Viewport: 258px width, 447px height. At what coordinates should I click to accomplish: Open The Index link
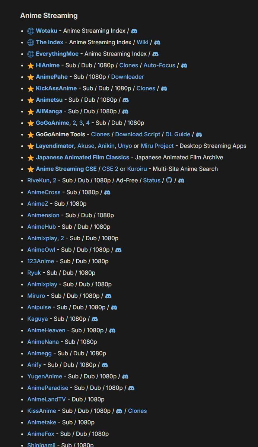click(50, 42)
